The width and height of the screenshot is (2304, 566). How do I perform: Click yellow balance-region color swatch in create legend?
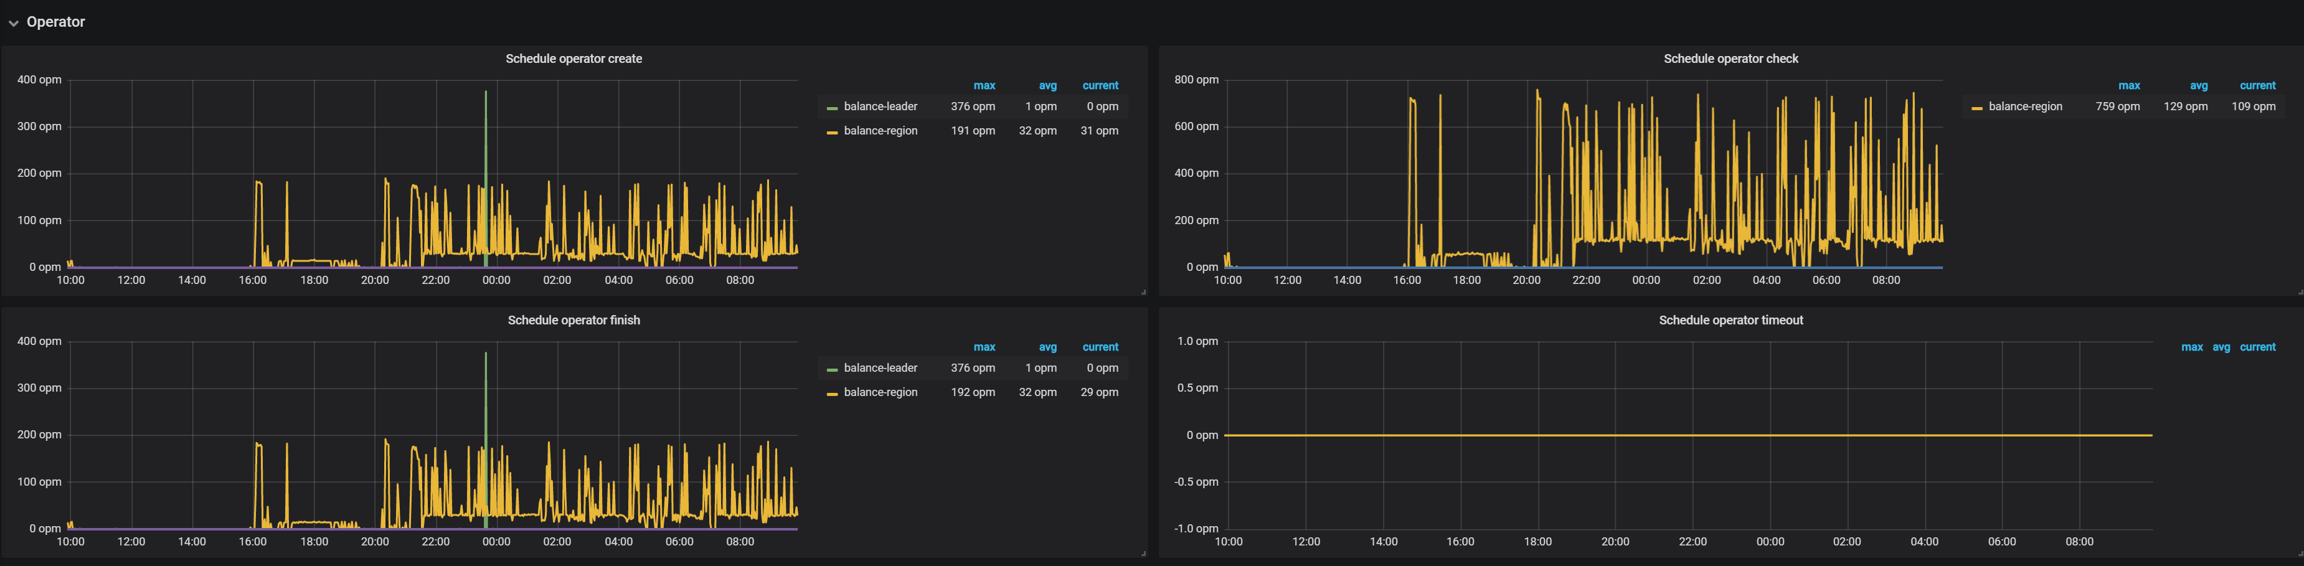pos(832,133)
